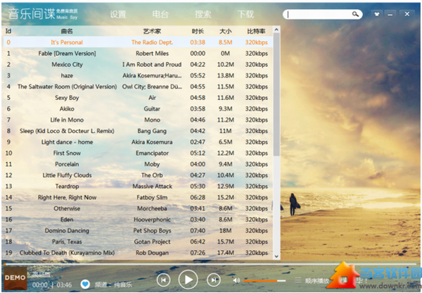Select Light dance - home track
Image resolution: width=422 pixels, height=293 pixels.
[67, 142]
